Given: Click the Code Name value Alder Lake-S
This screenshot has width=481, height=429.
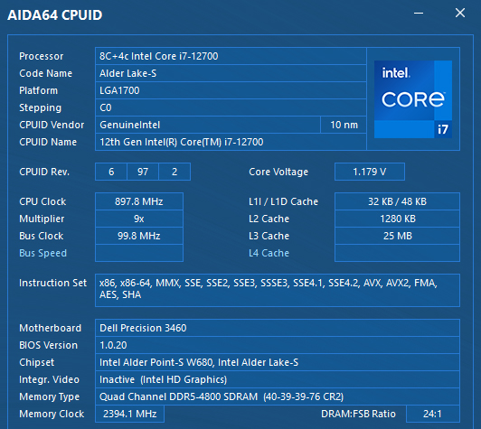Looking at the screenshot, I should 231,73.
